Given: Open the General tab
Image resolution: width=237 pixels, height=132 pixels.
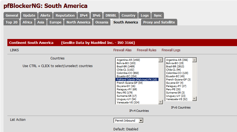Looking at the screenshot, I should [12, 16].
